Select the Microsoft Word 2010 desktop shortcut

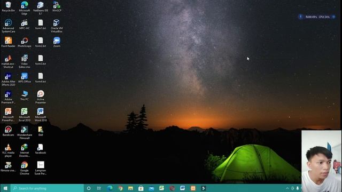pyautogui.click(x=41, y=115)
